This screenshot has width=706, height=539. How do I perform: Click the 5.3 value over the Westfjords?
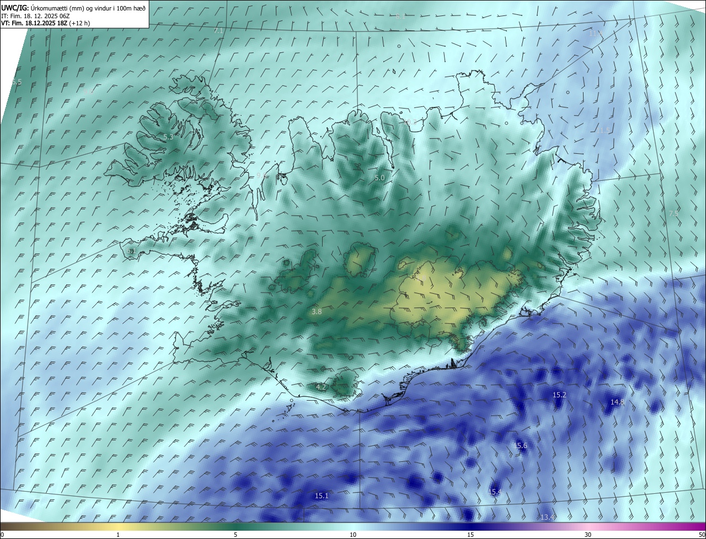point(168,137)
